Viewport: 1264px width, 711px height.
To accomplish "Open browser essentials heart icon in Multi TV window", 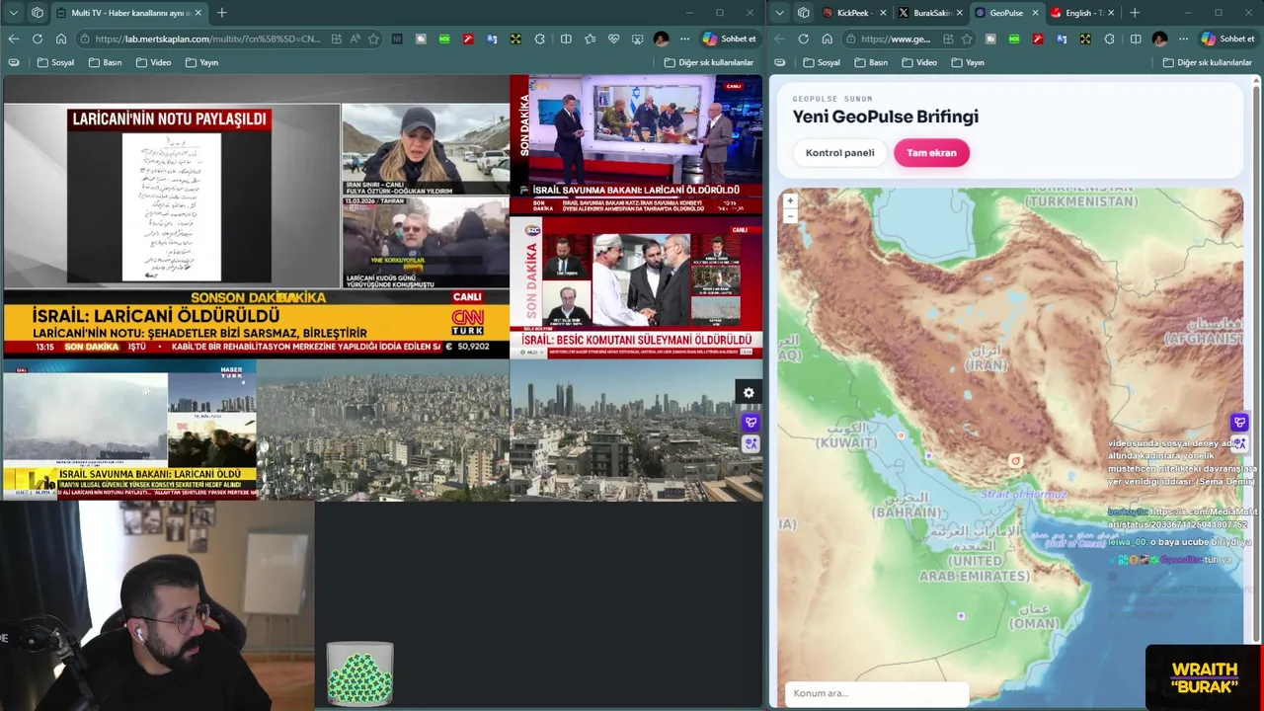I will (x=613, y=39).
